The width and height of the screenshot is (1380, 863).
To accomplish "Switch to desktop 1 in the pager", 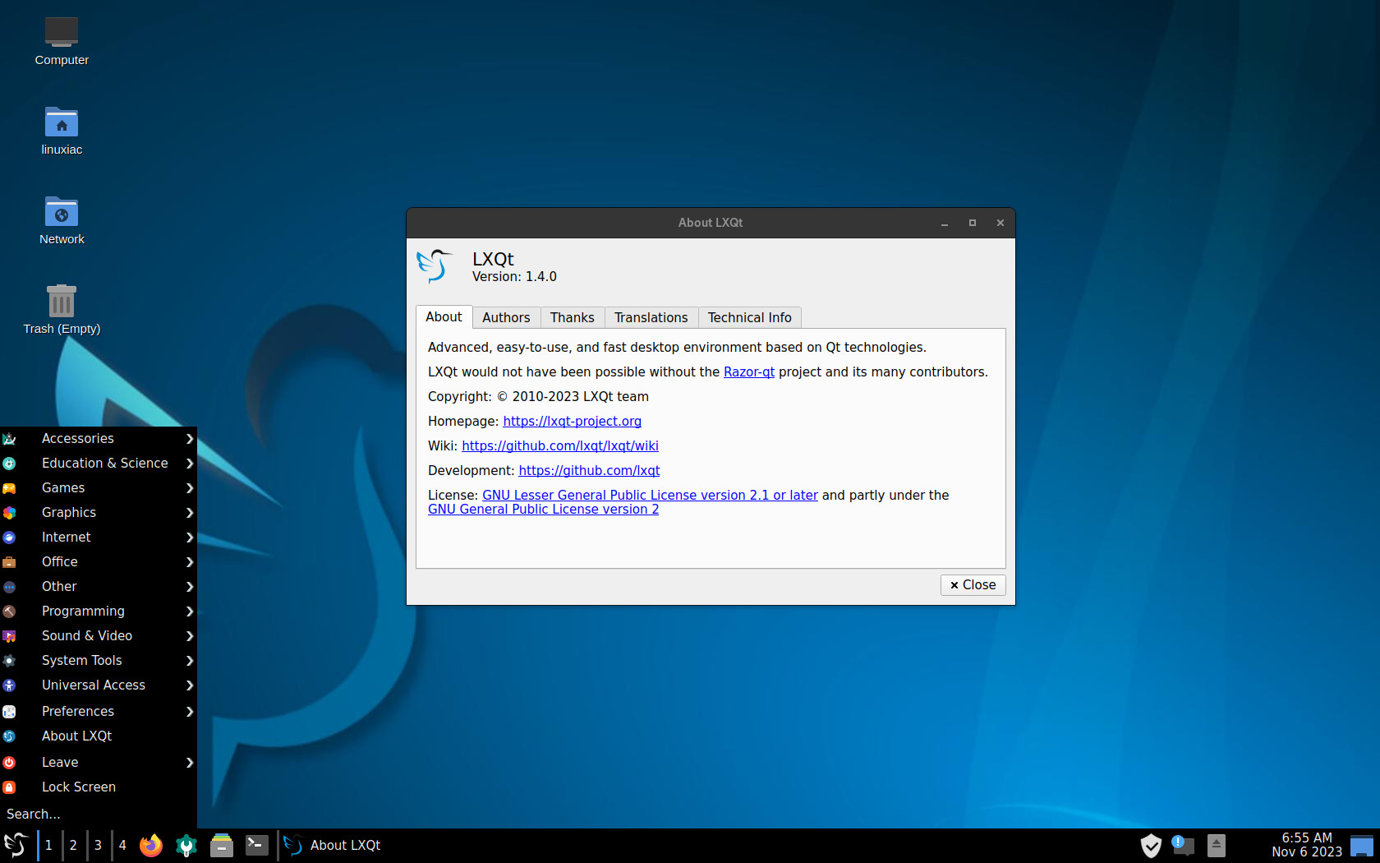I will click(x=48, y=845).
